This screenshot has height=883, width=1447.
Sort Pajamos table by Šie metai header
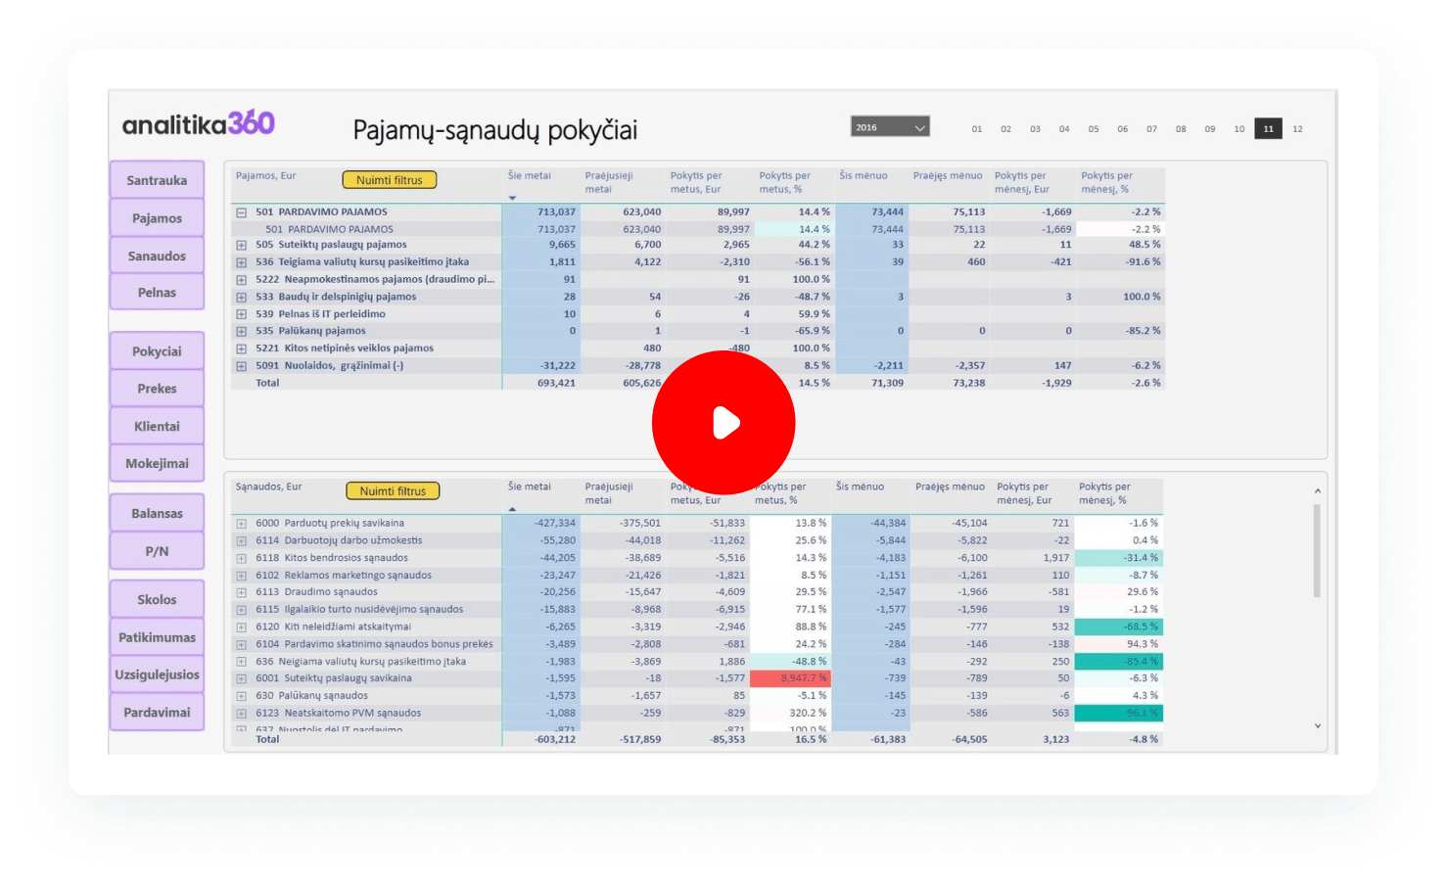pyautogui.click(x=529, y=176)
